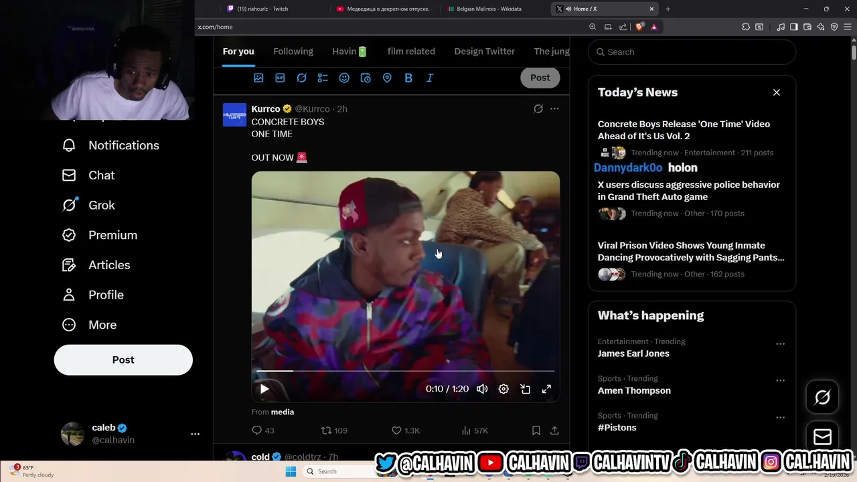Open Grok in the sidebar
This screenshot has width=857, height=482.
click(88, 206)
